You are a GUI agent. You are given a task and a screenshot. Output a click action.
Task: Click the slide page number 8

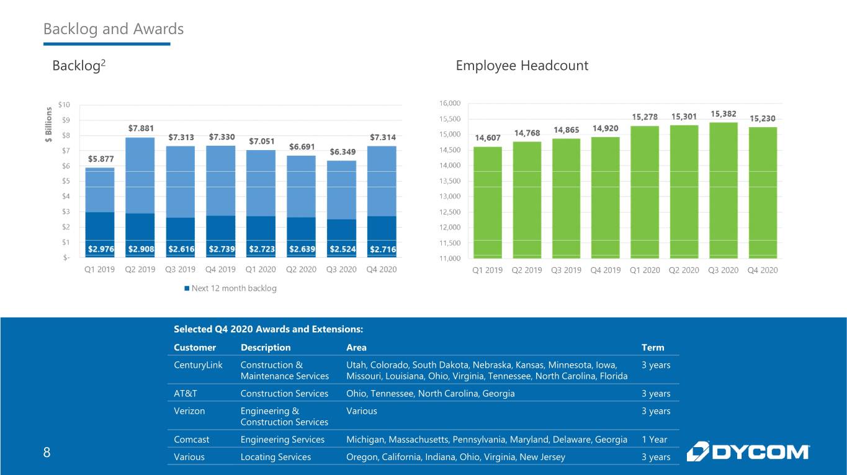coord(47,453)
